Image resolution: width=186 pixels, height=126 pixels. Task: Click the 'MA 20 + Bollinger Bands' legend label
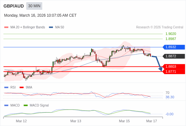(x=28, y=27)
